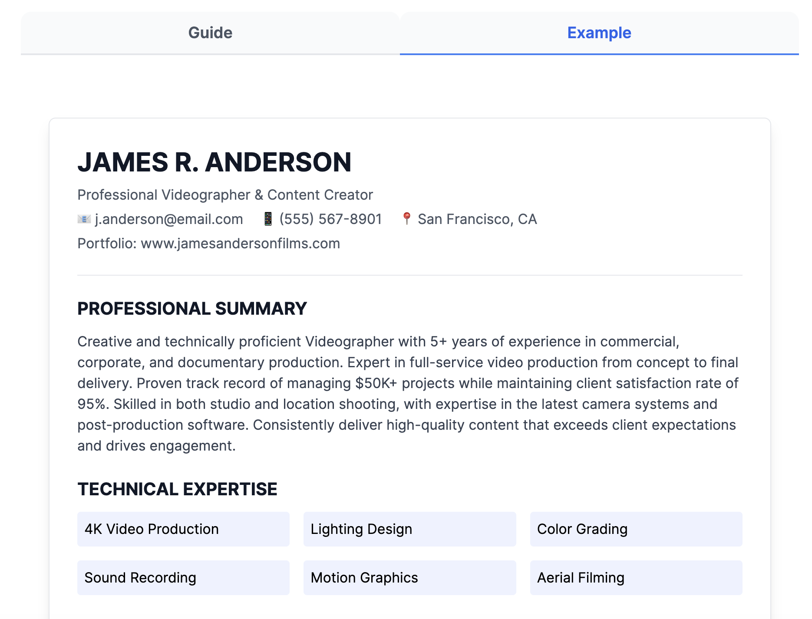Select the Aerial Filming skill tag

(x=636, y=578)
